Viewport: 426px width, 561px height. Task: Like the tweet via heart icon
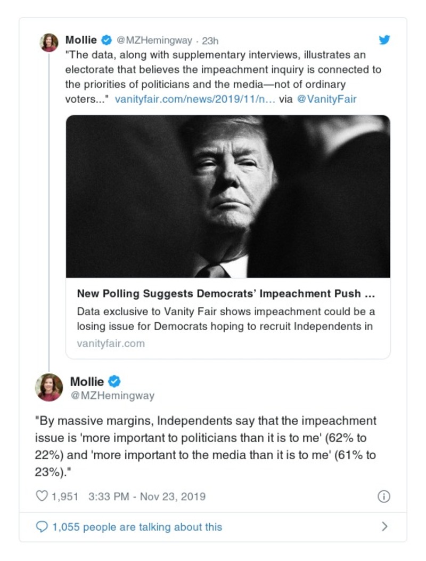click(42, 496)
